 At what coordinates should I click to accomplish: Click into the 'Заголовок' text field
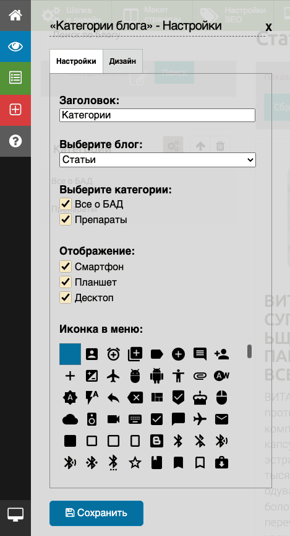[x=157, y=115]
